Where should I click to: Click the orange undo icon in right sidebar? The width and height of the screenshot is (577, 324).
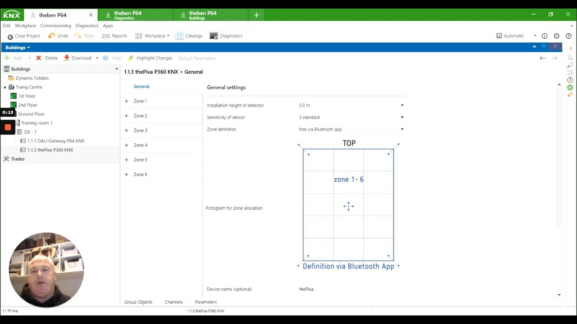click(570, 95)
